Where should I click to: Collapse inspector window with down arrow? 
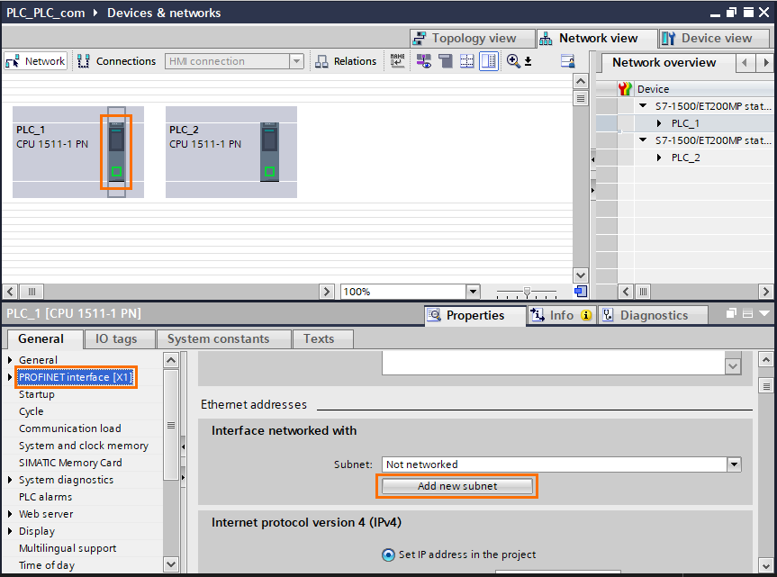click(x=764, y=313)
